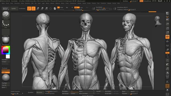The height and width of the screenshot is (96, 171).
Task: Toggle the A button beside Mrgb
Action: [58, 7]
